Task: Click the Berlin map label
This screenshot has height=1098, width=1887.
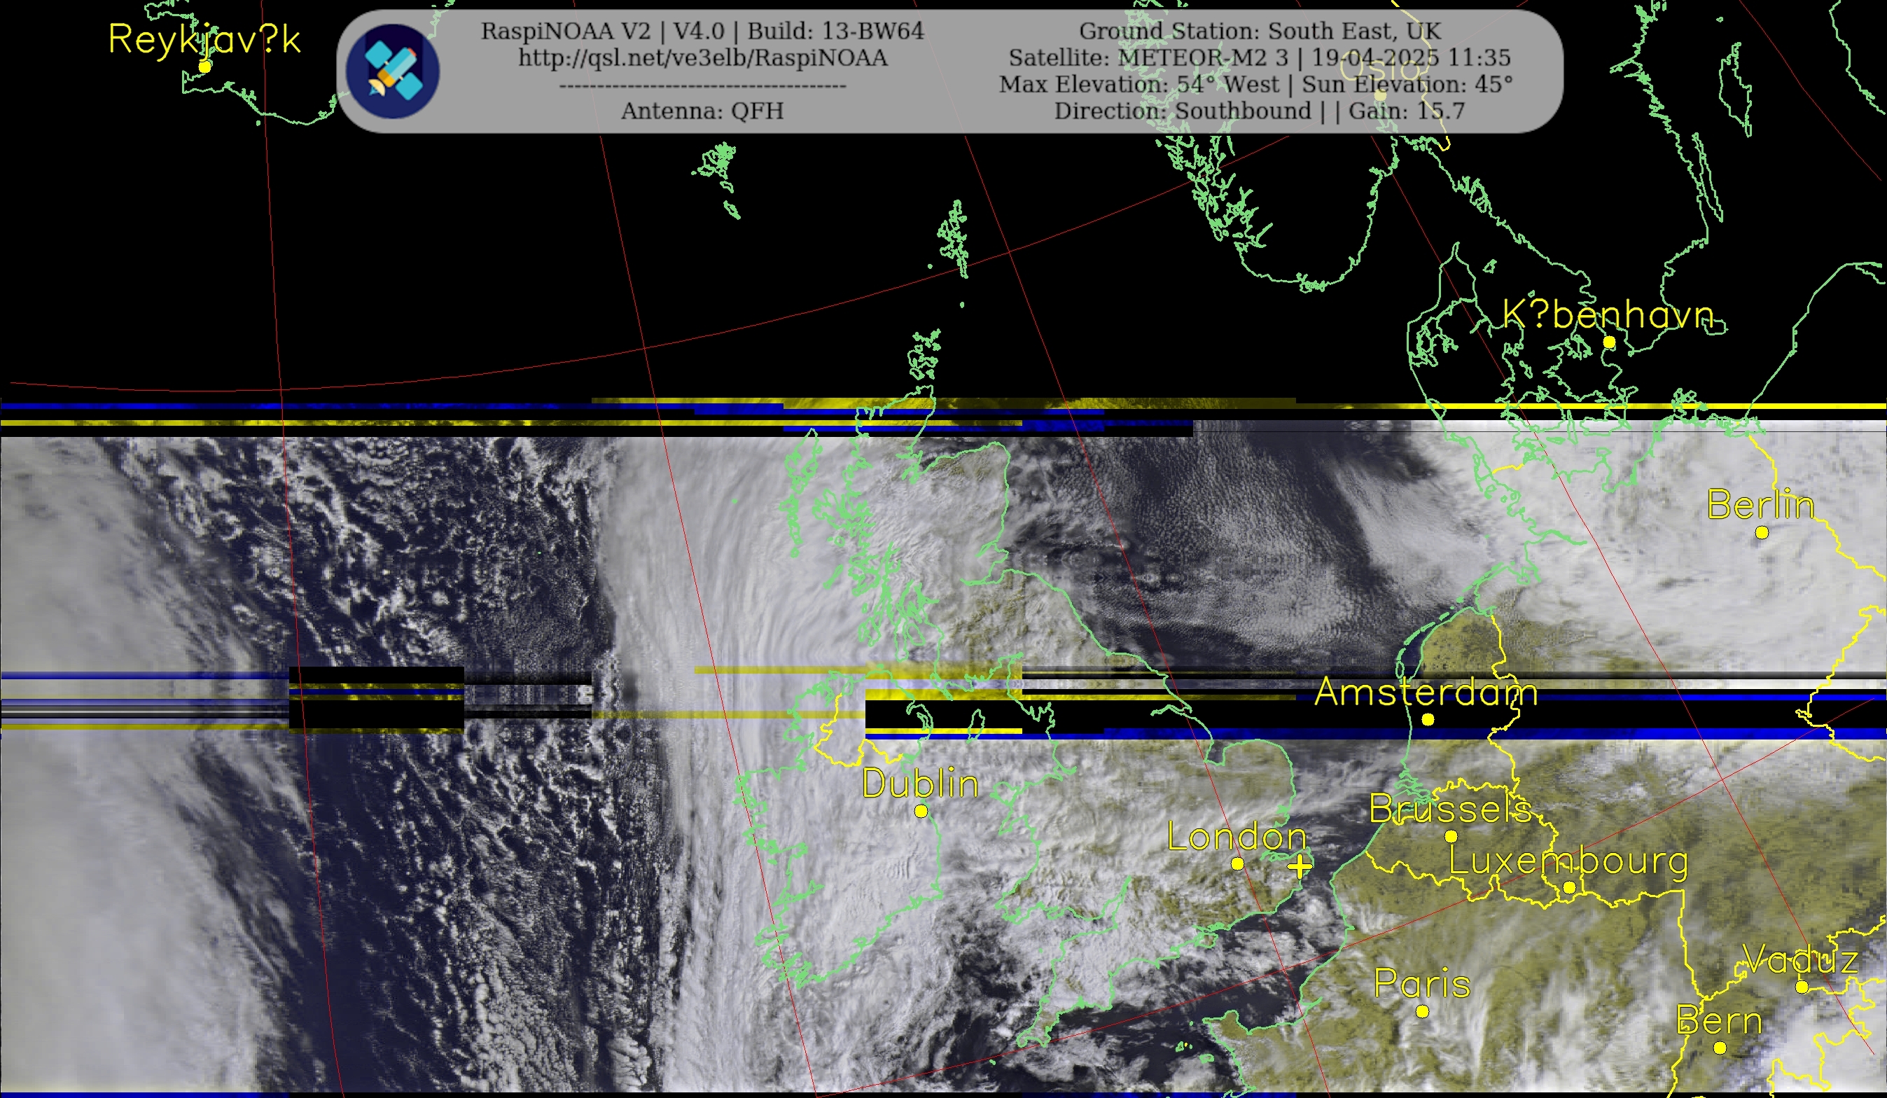Action: (x=1761, y=505)
